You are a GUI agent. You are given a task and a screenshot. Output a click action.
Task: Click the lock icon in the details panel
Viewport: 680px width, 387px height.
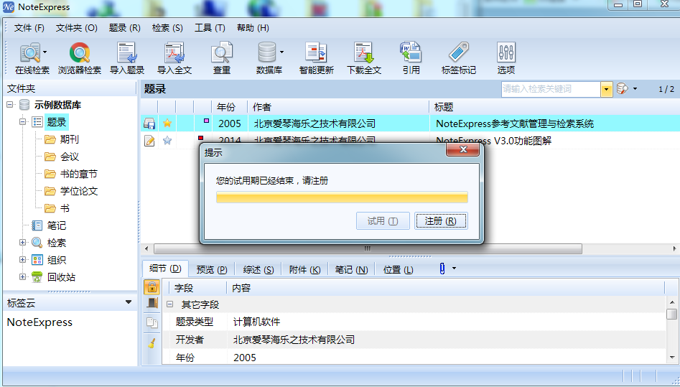[152, 287]
